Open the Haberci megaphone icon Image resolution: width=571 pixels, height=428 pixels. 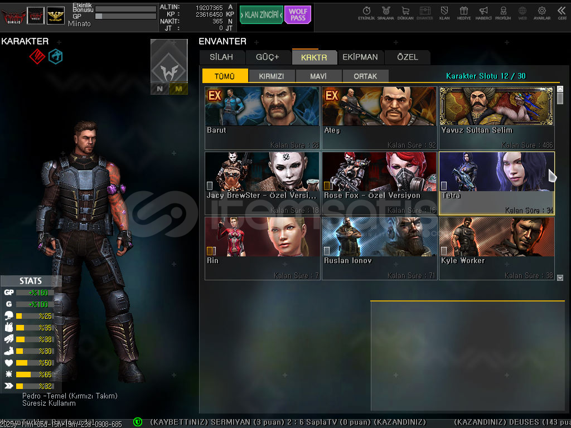pyautogui.click(x=483, y=13)
